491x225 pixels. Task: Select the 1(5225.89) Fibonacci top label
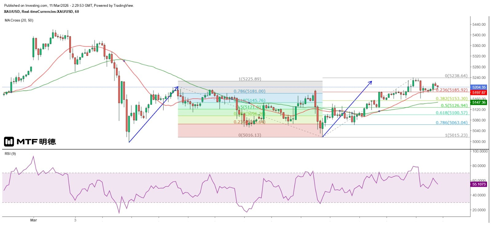250,79
